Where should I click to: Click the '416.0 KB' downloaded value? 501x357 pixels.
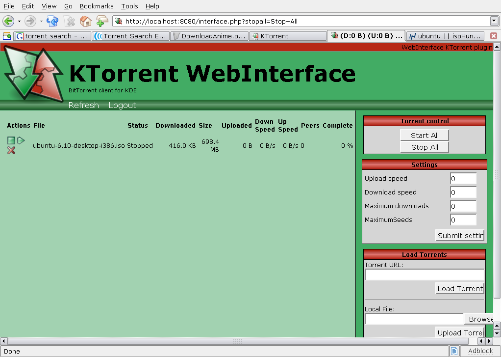tap(182, 146)
